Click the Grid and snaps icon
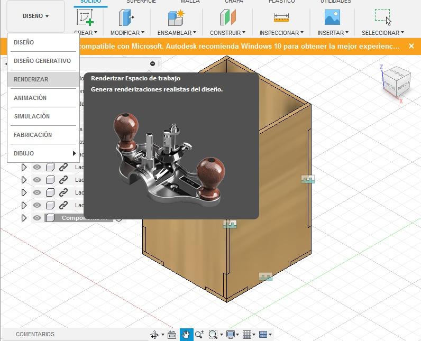 click(247, 335)
